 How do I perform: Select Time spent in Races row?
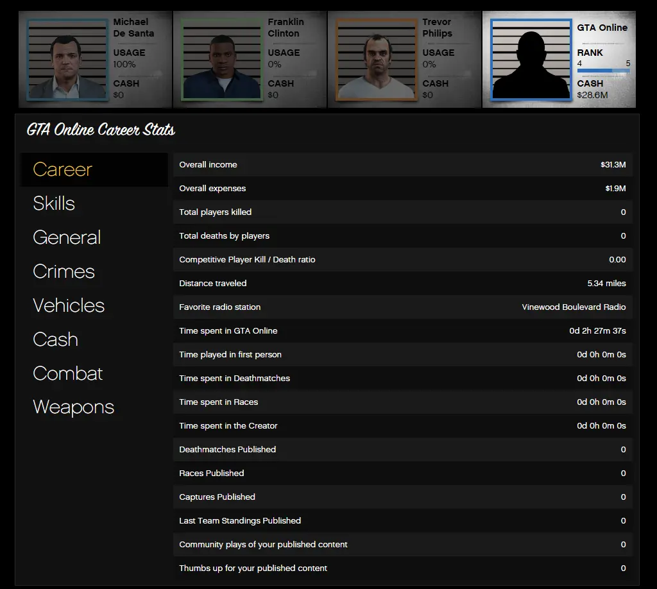point(403,402)
